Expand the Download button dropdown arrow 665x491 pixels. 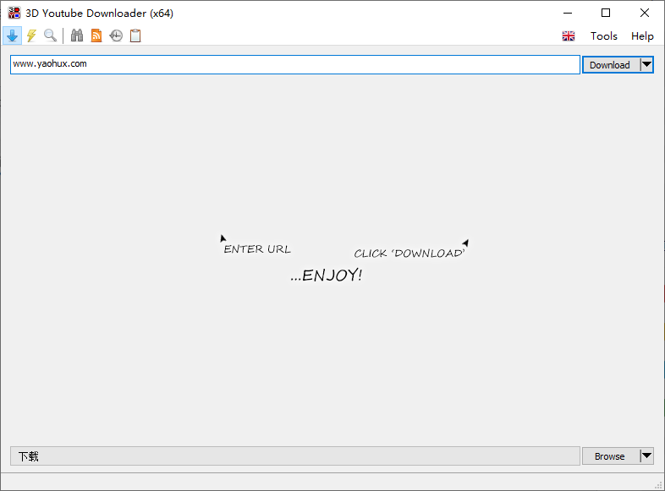coord(646,65)
